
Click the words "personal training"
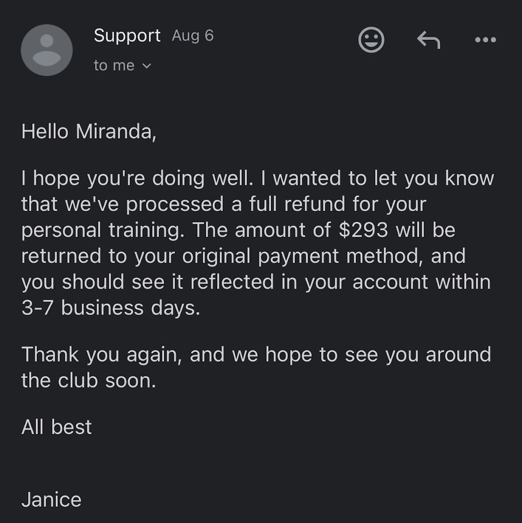tap(102, 230)
